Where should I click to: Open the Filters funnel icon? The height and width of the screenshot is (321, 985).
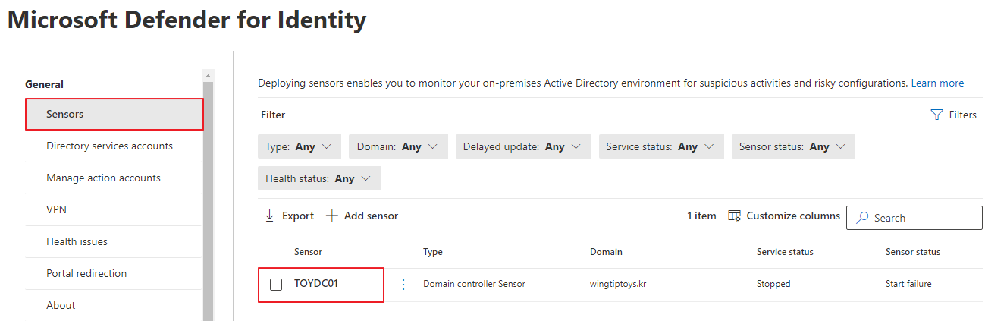(x=936, y=115)
